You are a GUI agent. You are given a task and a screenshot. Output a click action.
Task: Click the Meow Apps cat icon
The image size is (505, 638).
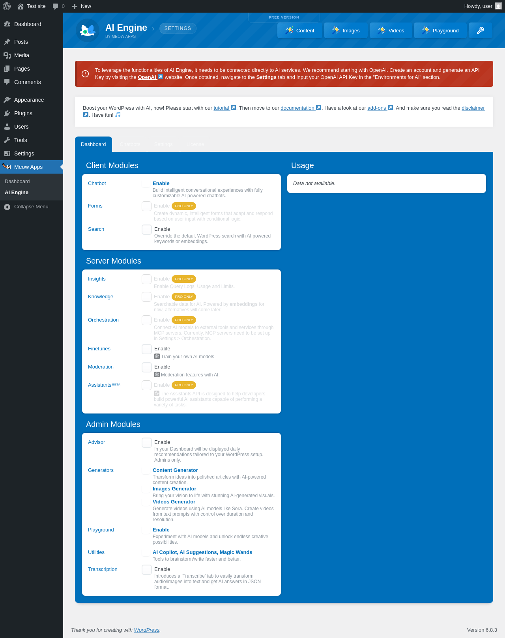7,167
